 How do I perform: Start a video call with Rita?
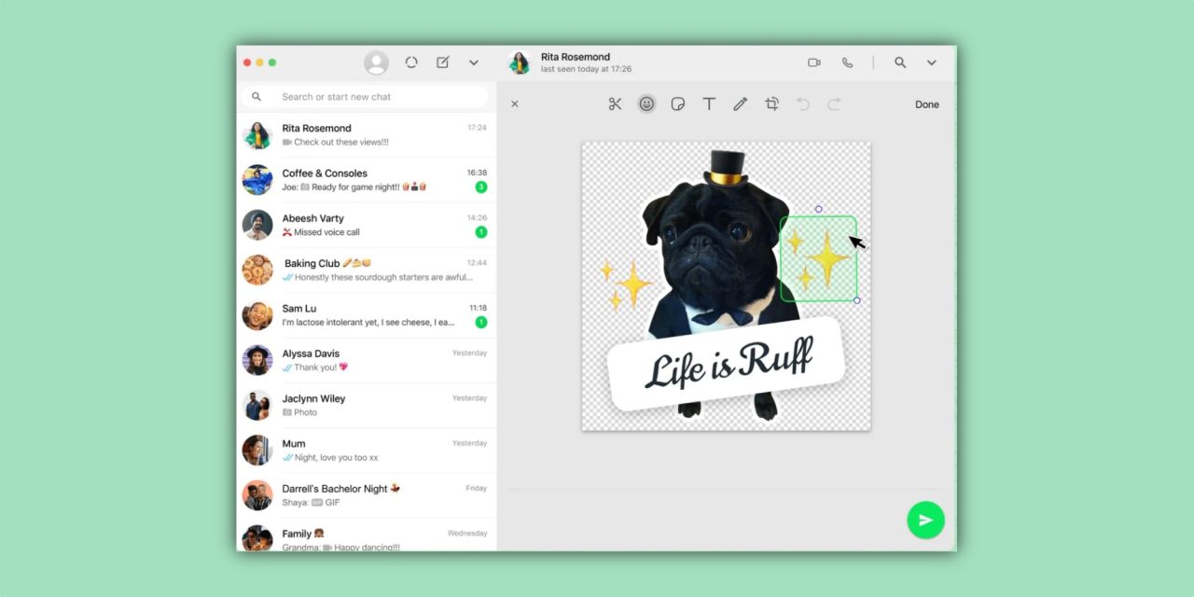click(x=814, y=62)
